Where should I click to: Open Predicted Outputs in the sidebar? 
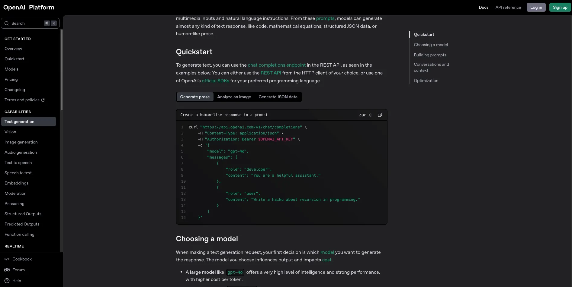(x=22, y=224)
